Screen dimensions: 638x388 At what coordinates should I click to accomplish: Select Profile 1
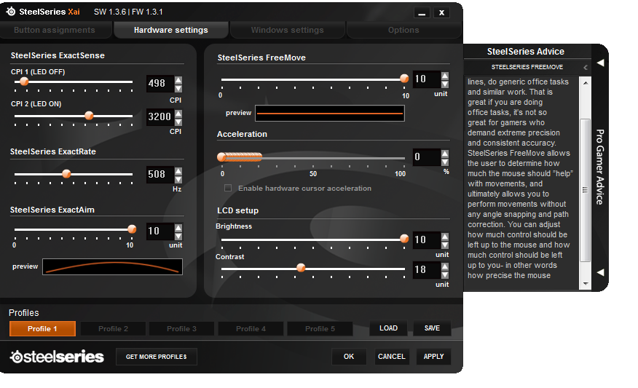point(42,329)
